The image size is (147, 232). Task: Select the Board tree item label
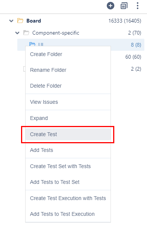34,21
